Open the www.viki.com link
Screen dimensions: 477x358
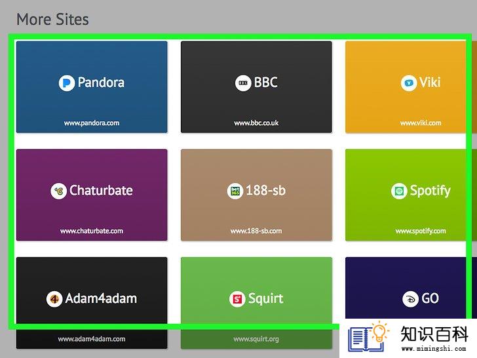(421, 123)
